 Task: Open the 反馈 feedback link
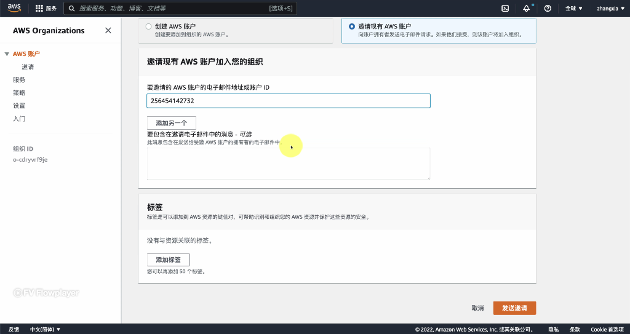[x=14, y=329]
